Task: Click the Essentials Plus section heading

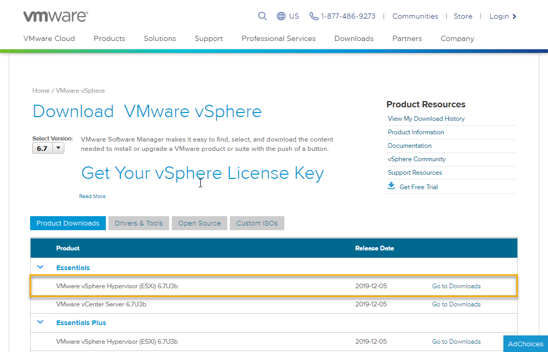Action: tap(81, 322)
